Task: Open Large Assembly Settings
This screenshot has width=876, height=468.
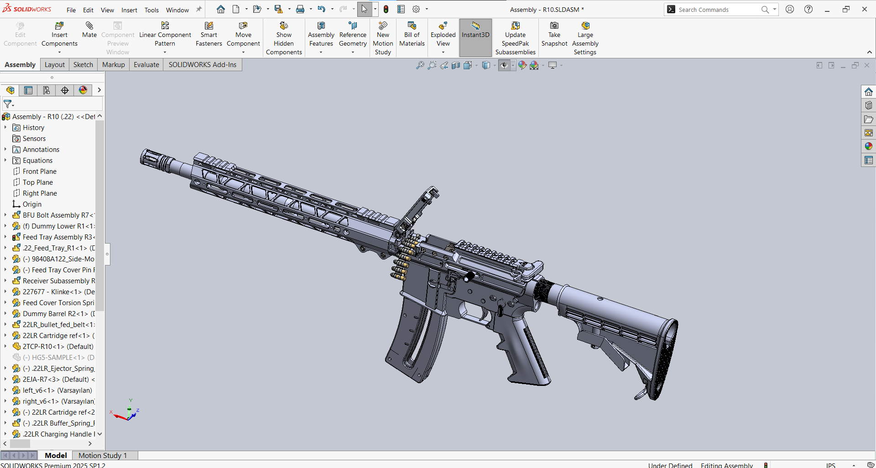Action: point(585,38)
